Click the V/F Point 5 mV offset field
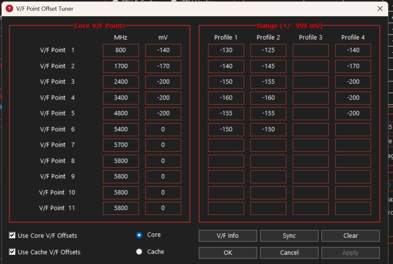Screen dimensions: 393x264 click(163, 113)
